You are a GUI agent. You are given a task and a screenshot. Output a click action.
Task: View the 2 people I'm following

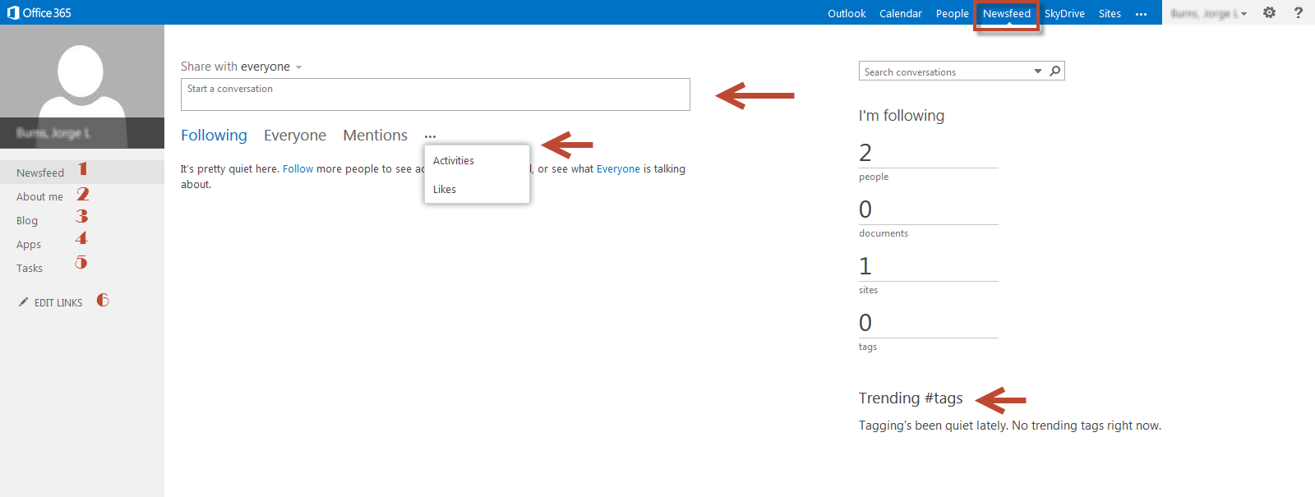point(865,153)
